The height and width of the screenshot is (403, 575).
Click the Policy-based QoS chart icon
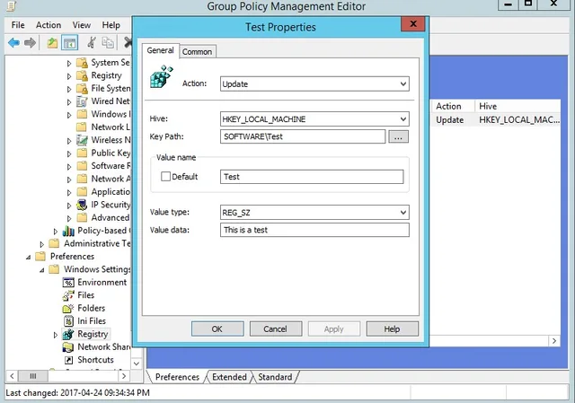68,231
